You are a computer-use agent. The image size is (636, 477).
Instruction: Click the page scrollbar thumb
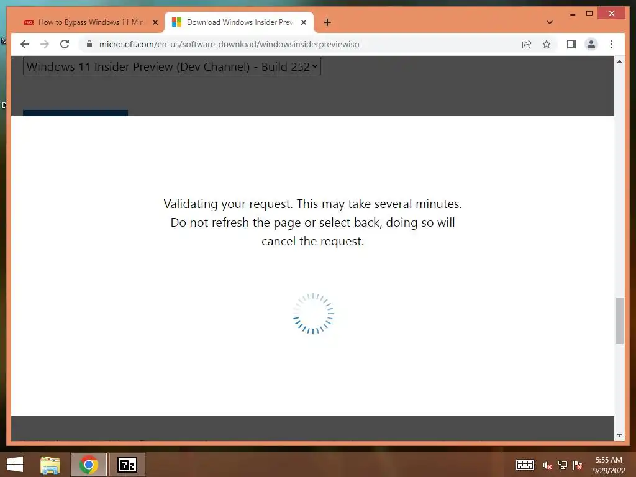pos(619,320)
